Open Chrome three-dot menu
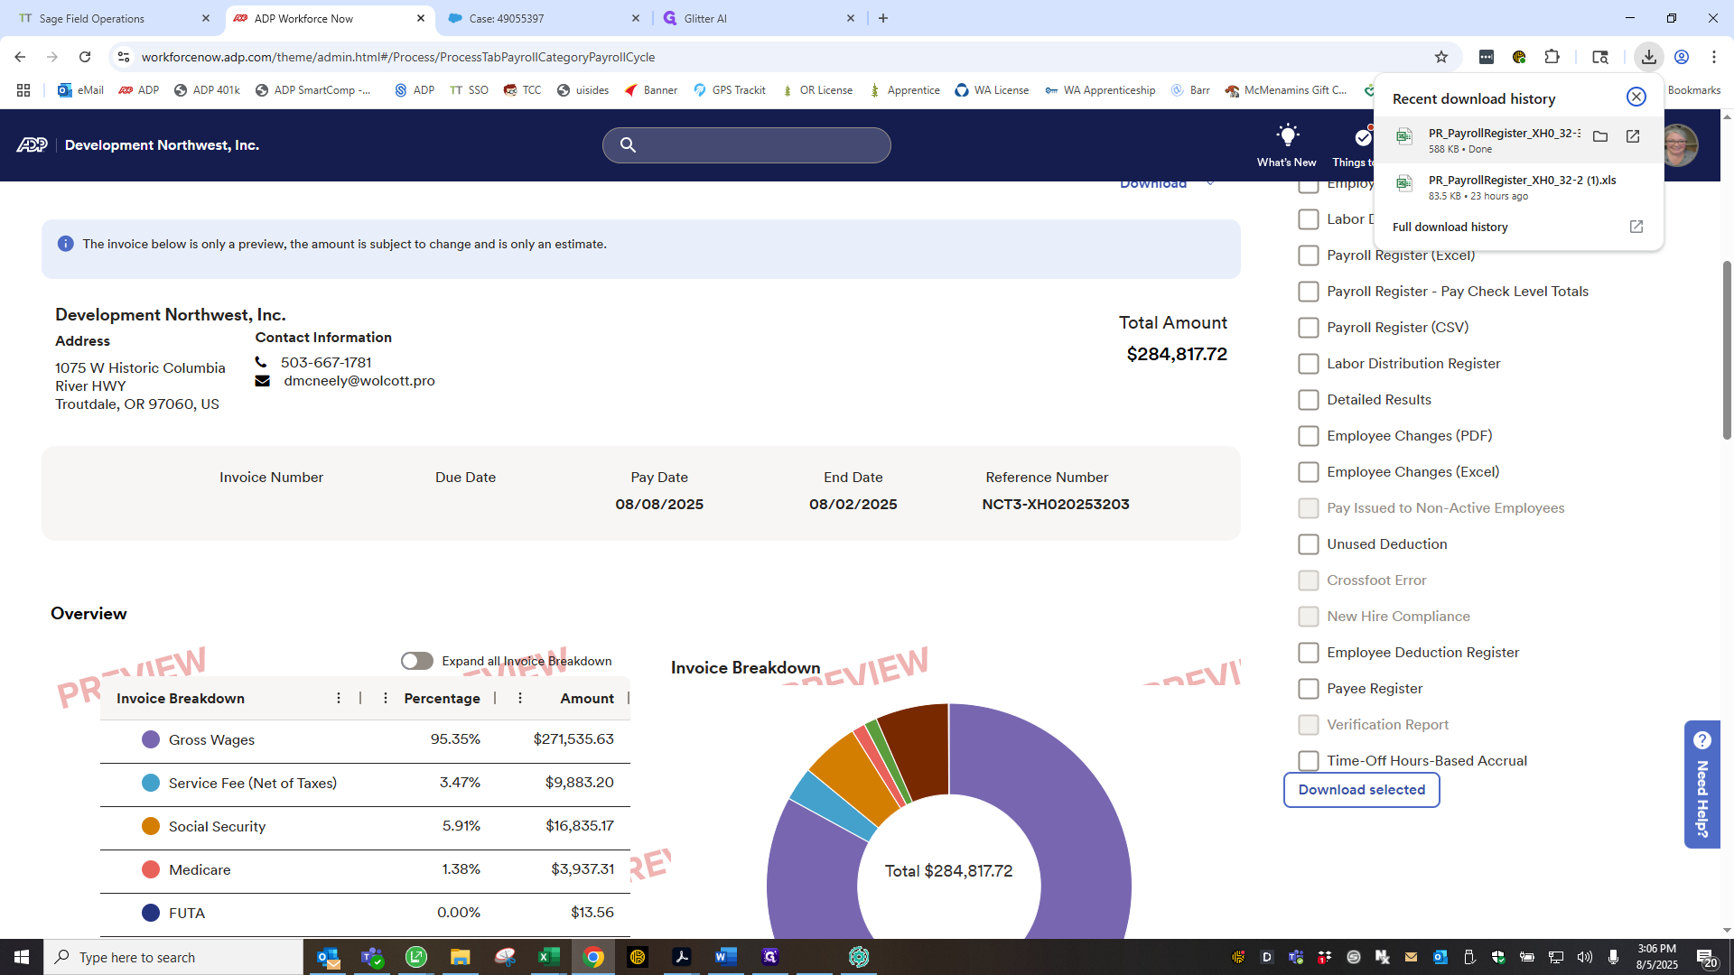 click(1714, 57)
